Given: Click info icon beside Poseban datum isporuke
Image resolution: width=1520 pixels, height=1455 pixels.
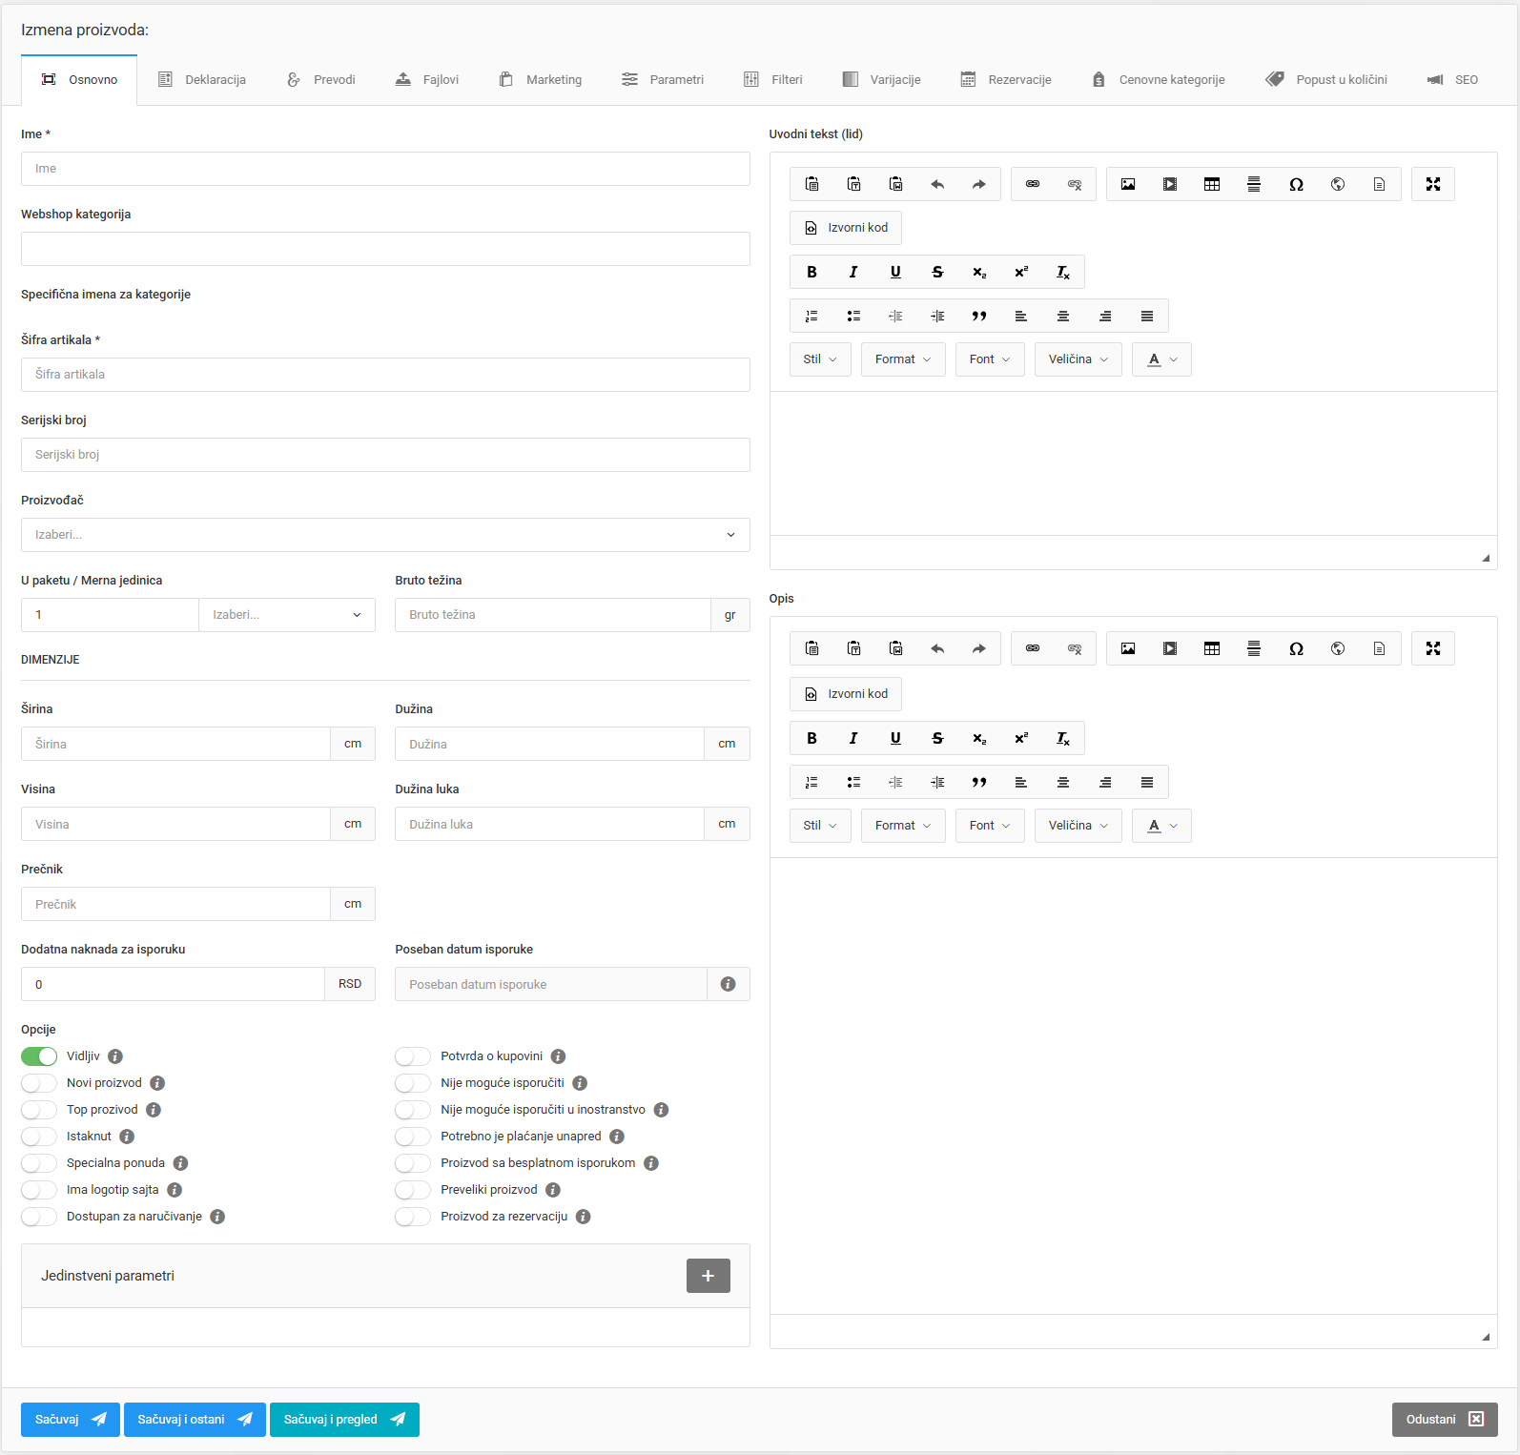Looking at the screenshot, I should pyautogui.click(x=729, y=984).
